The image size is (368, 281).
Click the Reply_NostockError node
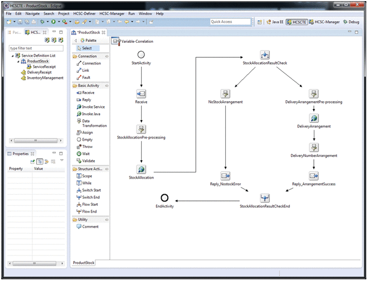[225, 175]
